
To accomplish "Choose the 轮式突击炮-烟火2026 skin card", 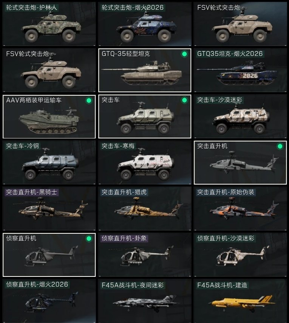I will point(145,24).
